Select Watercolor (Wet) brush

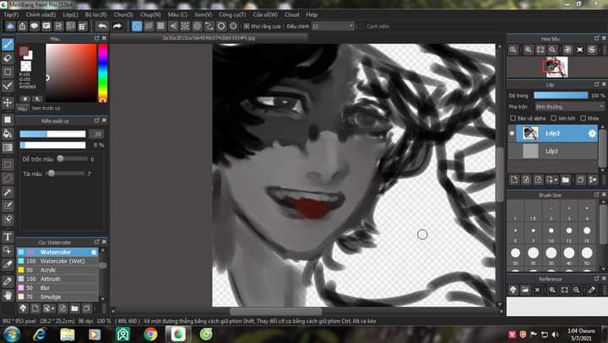(x=57, y=261)
